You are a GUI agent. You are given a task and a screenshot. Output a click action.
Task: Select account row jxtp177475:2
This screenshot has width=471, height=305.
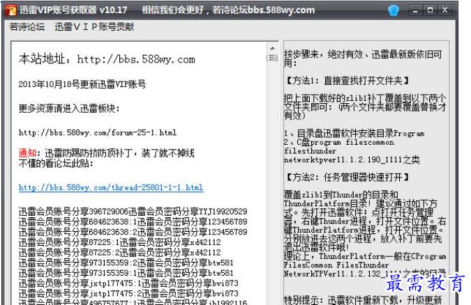point(128,294)
